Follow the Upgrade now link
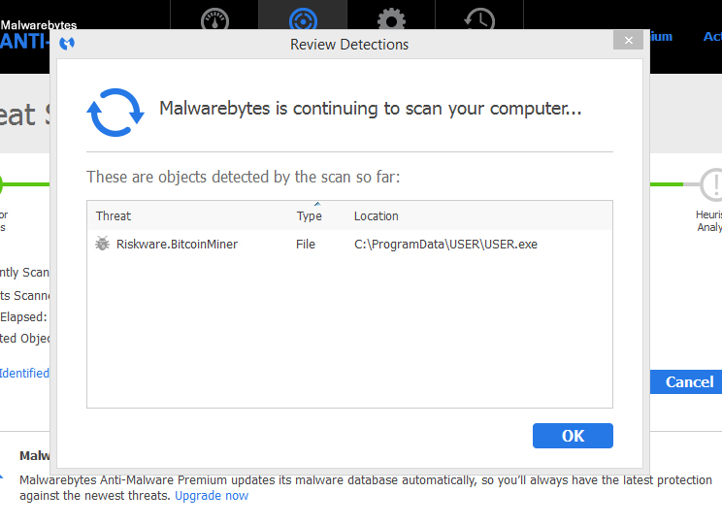Image resolution: width=722 pixels, height=526 pixels. click(212, 496)
